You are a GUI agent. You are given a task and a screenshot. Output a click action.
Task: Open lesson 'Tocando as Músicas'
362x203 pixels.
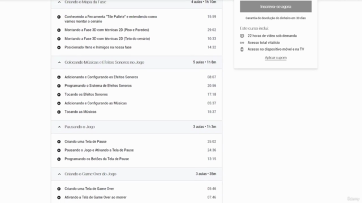[x=80, y=112]
